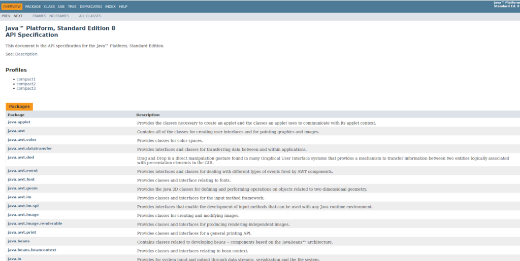This screenshot has width=520, height=261.
Task: Select the OVERVIEW navigation tab
Action: click(x=12, y=7)
